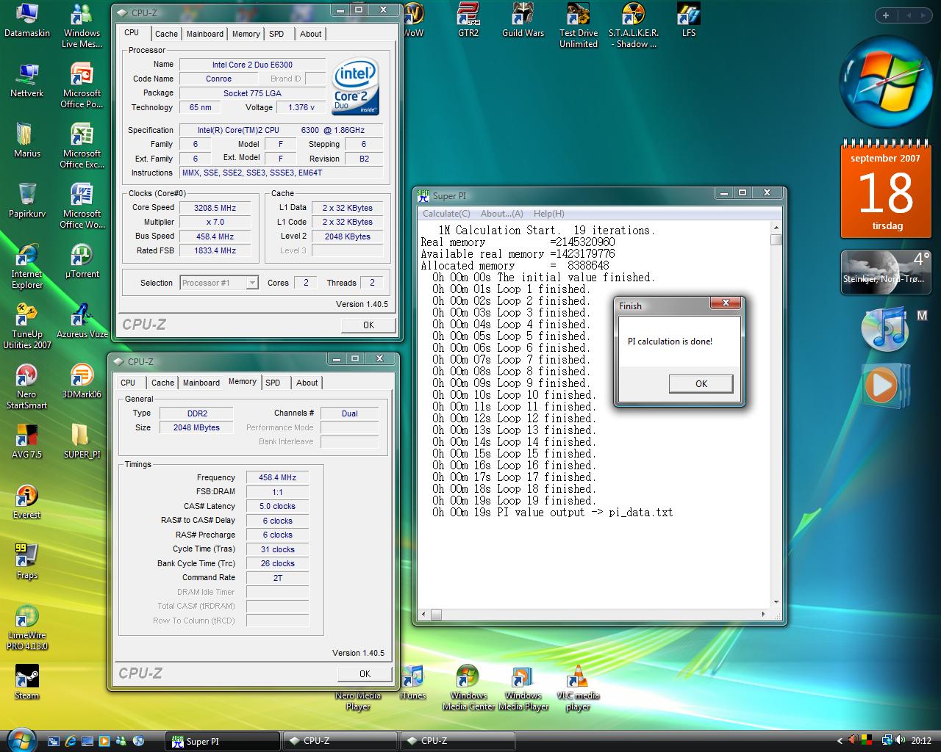941x752 pixels.
Task: Open Internet Explorer desktop icon
Action: [x=27, y=267]
